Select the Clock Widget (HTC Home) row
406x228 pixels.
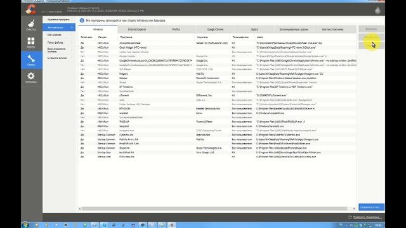[217, 47]
